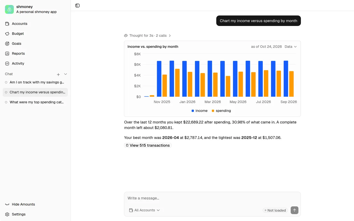Click the Goals target icon
Image resolution: width=354 pixels, height=221 pixels.
click(x=7, y=44)
